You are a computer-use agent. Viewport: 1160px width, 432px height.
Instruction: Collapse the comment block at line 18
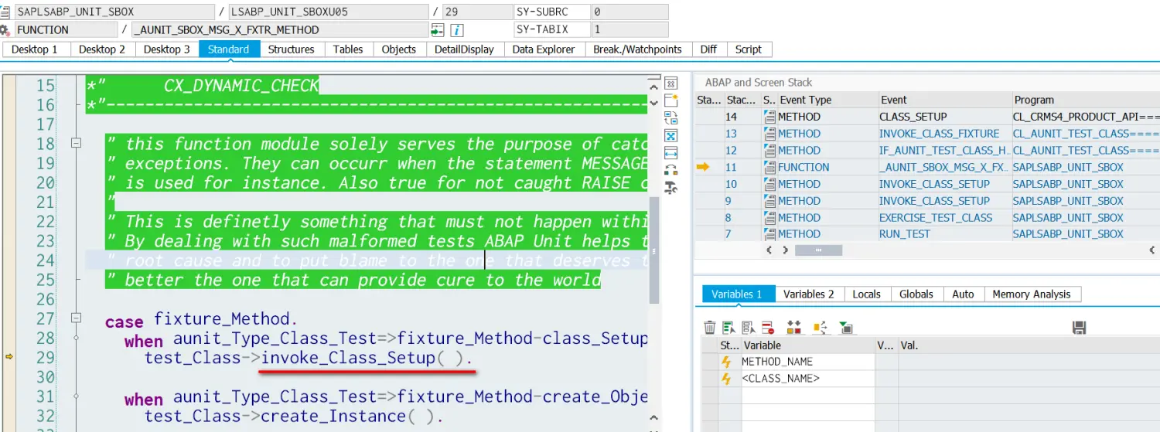(x=76, y=143)
